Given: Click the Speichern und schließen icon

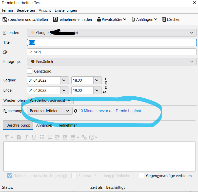Looking at the screenshot, I should (x=5, y=20).
